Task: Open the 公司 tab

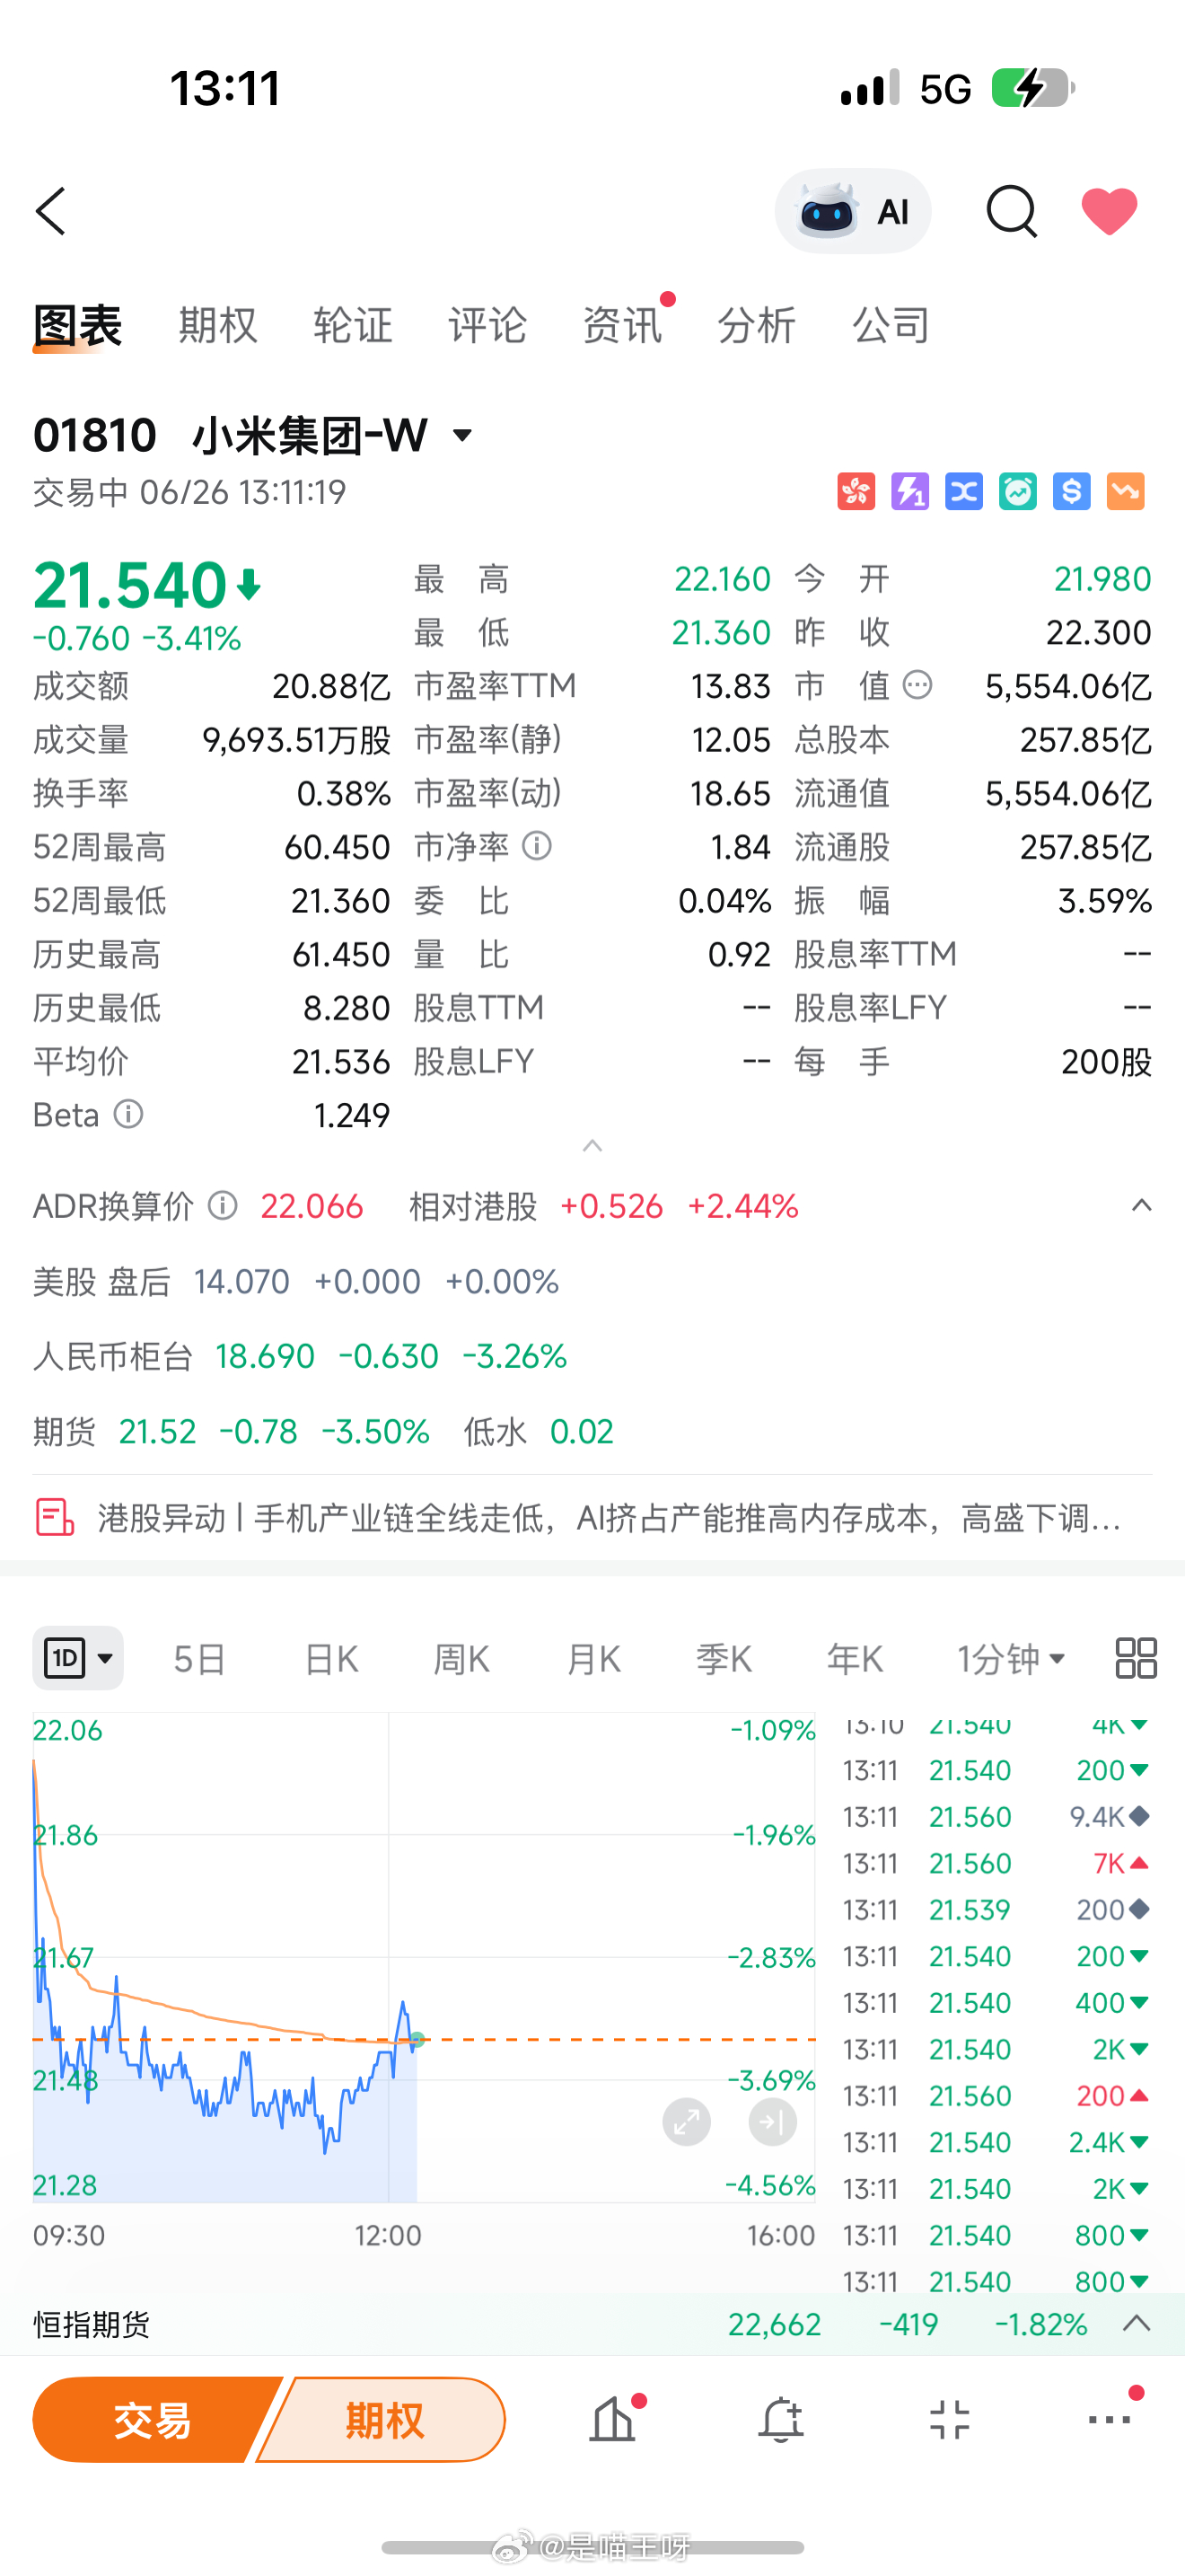Action: 891,325
